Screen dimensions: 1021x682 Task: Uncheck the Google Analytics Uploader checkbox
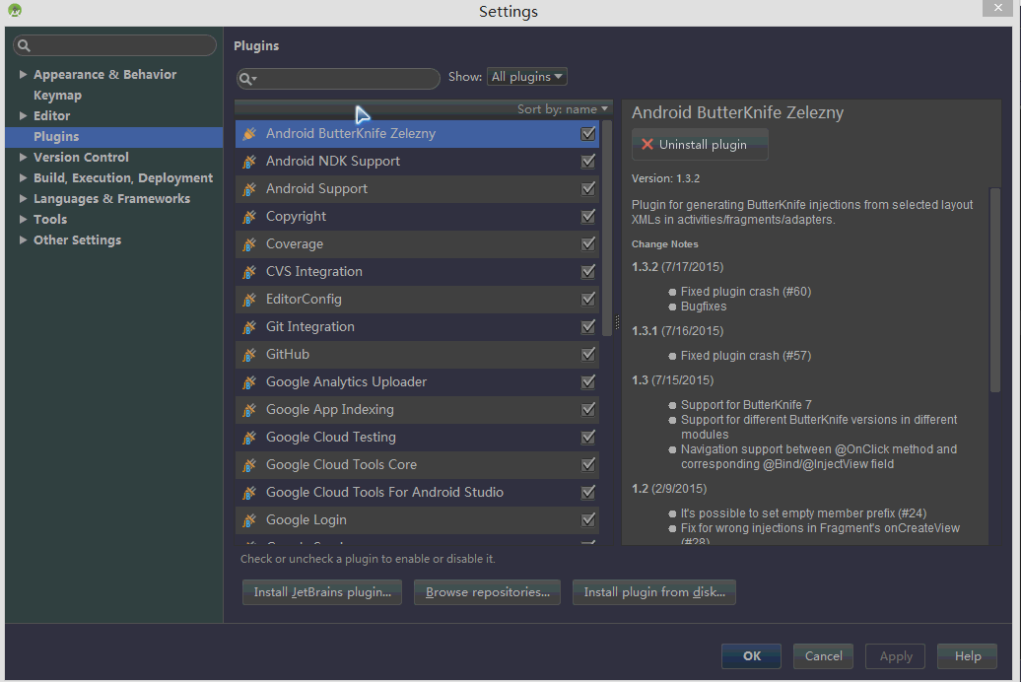click(588, 382)
